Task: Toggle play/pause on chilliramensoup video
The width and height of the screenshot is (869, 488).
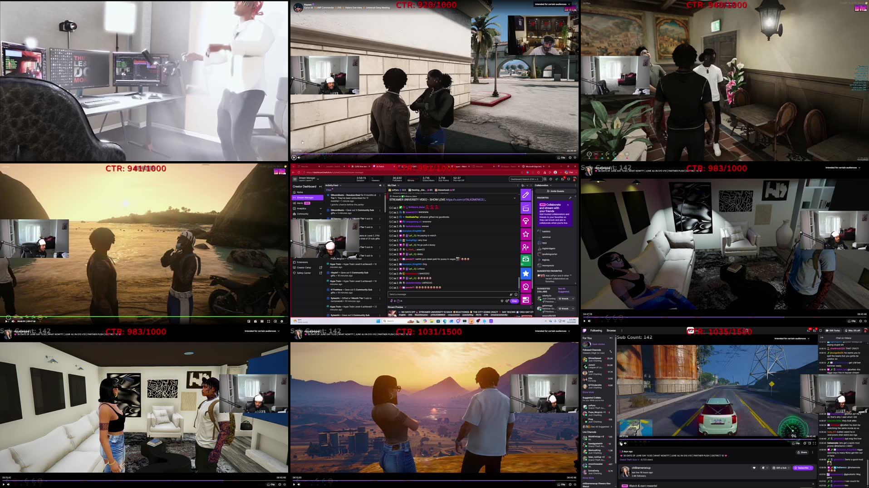Action: click(x=621, y=443)
